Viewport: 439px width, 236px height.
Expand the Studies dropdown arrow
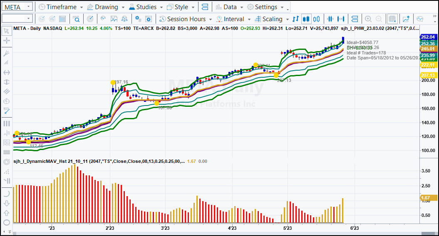pos(161,7)
